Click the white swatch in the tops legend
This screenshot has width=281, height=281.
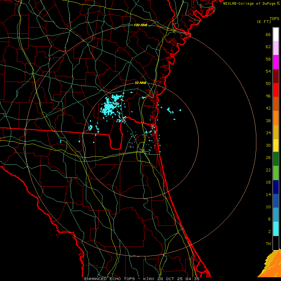[x=276, y=34]
